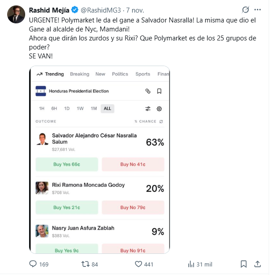Open Rashid Mejía's profile picture
Viewport: 270px width, 275px height.
(16, 14)
